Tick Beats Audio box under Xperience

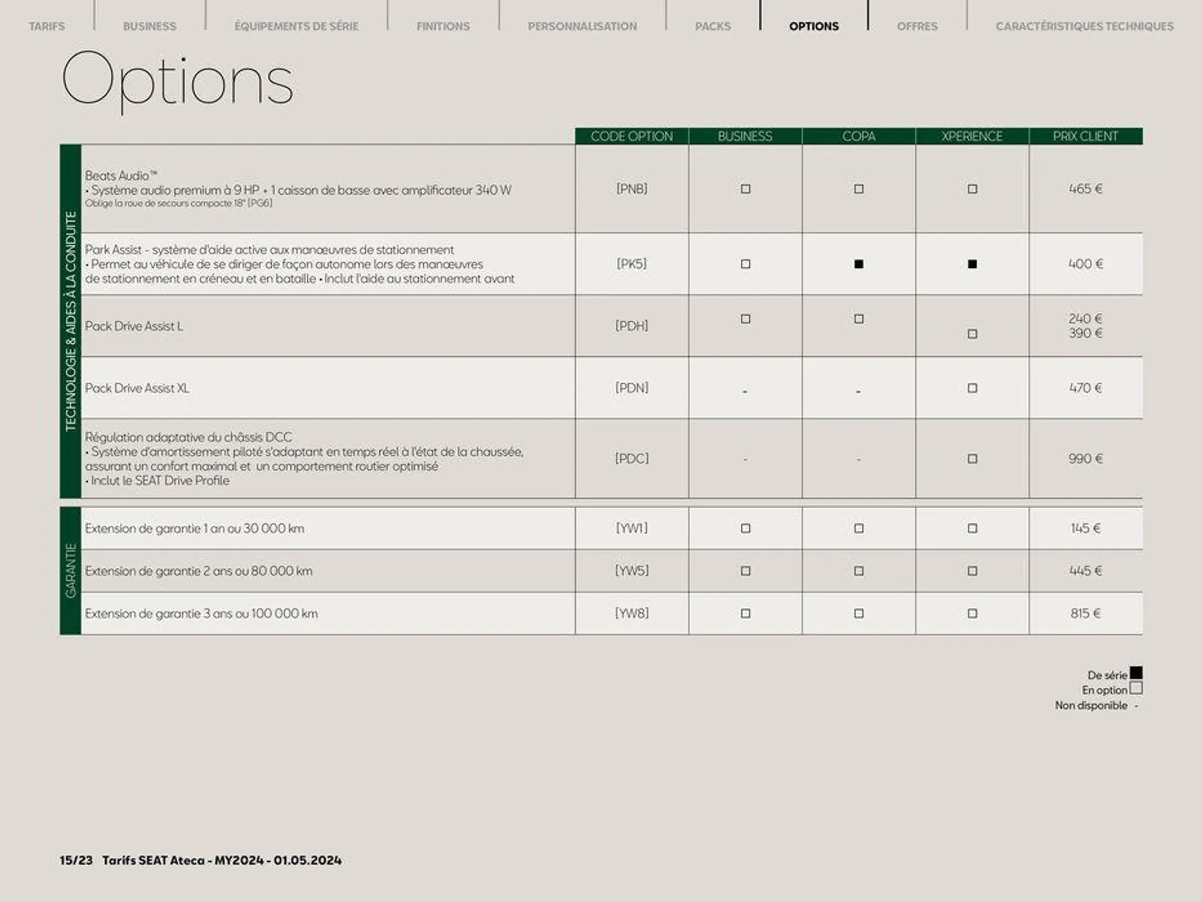point(972,189)
